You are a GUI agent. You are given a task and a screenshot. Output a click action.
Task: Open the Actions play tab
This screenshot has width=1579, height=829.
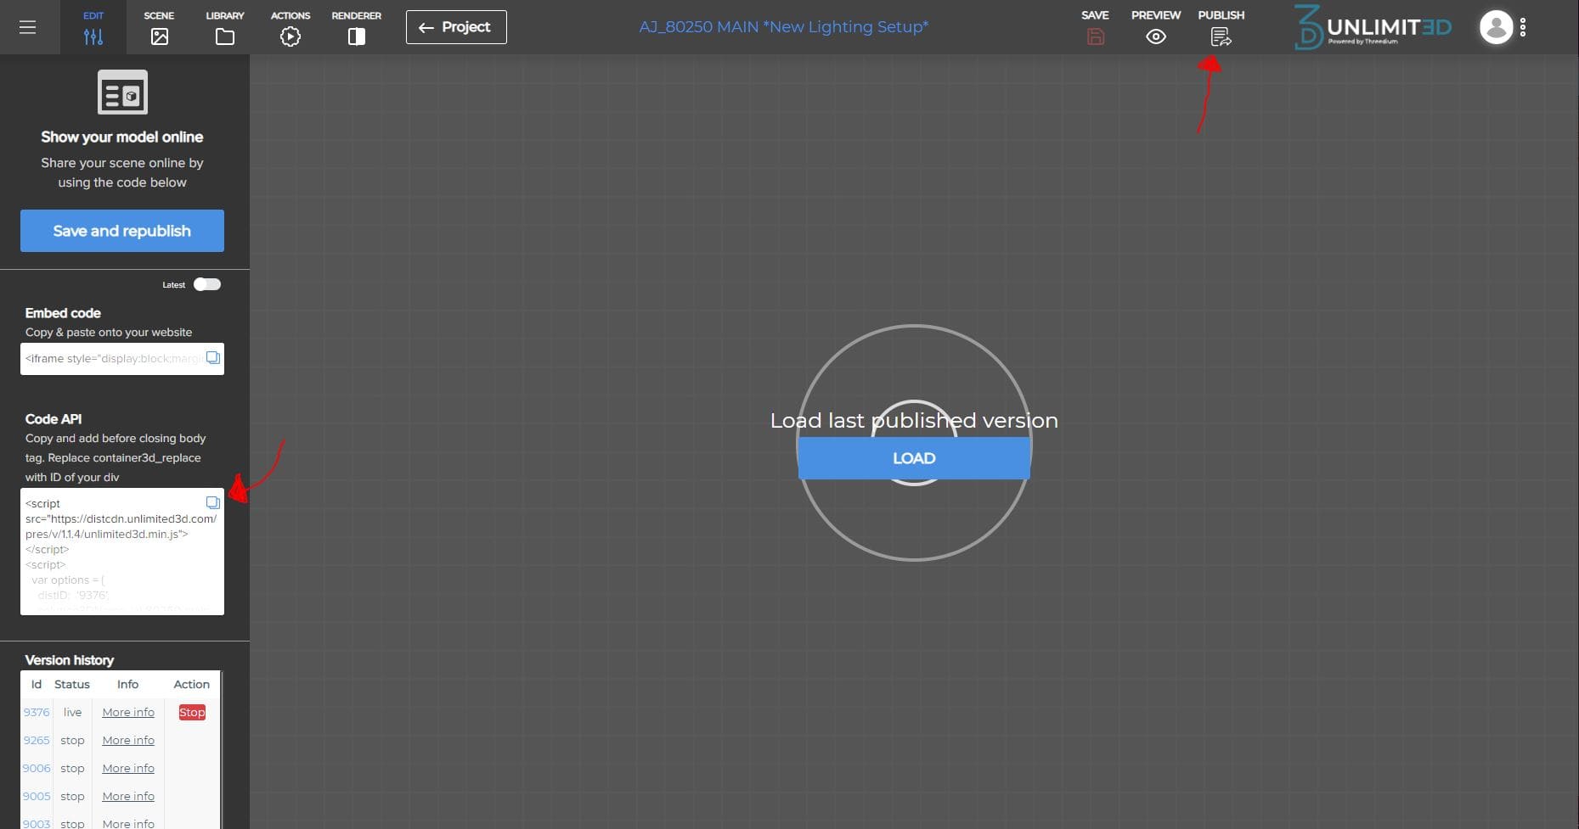tap(290, 27)
